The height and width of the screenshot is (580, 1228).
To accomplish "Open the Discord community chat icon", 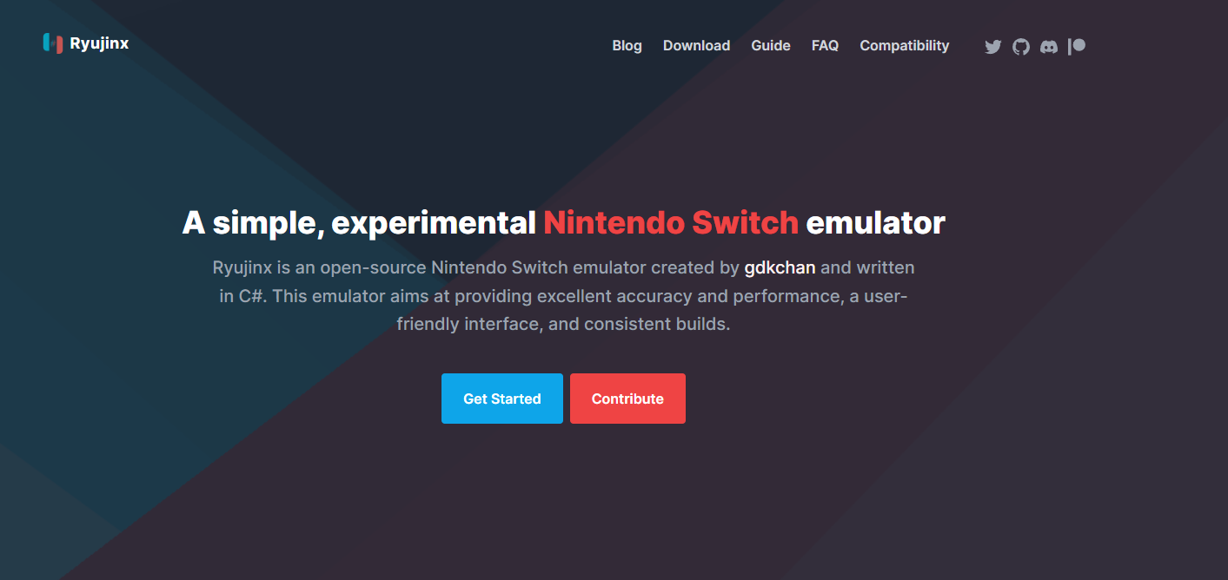I will (x=1048, y=46).
